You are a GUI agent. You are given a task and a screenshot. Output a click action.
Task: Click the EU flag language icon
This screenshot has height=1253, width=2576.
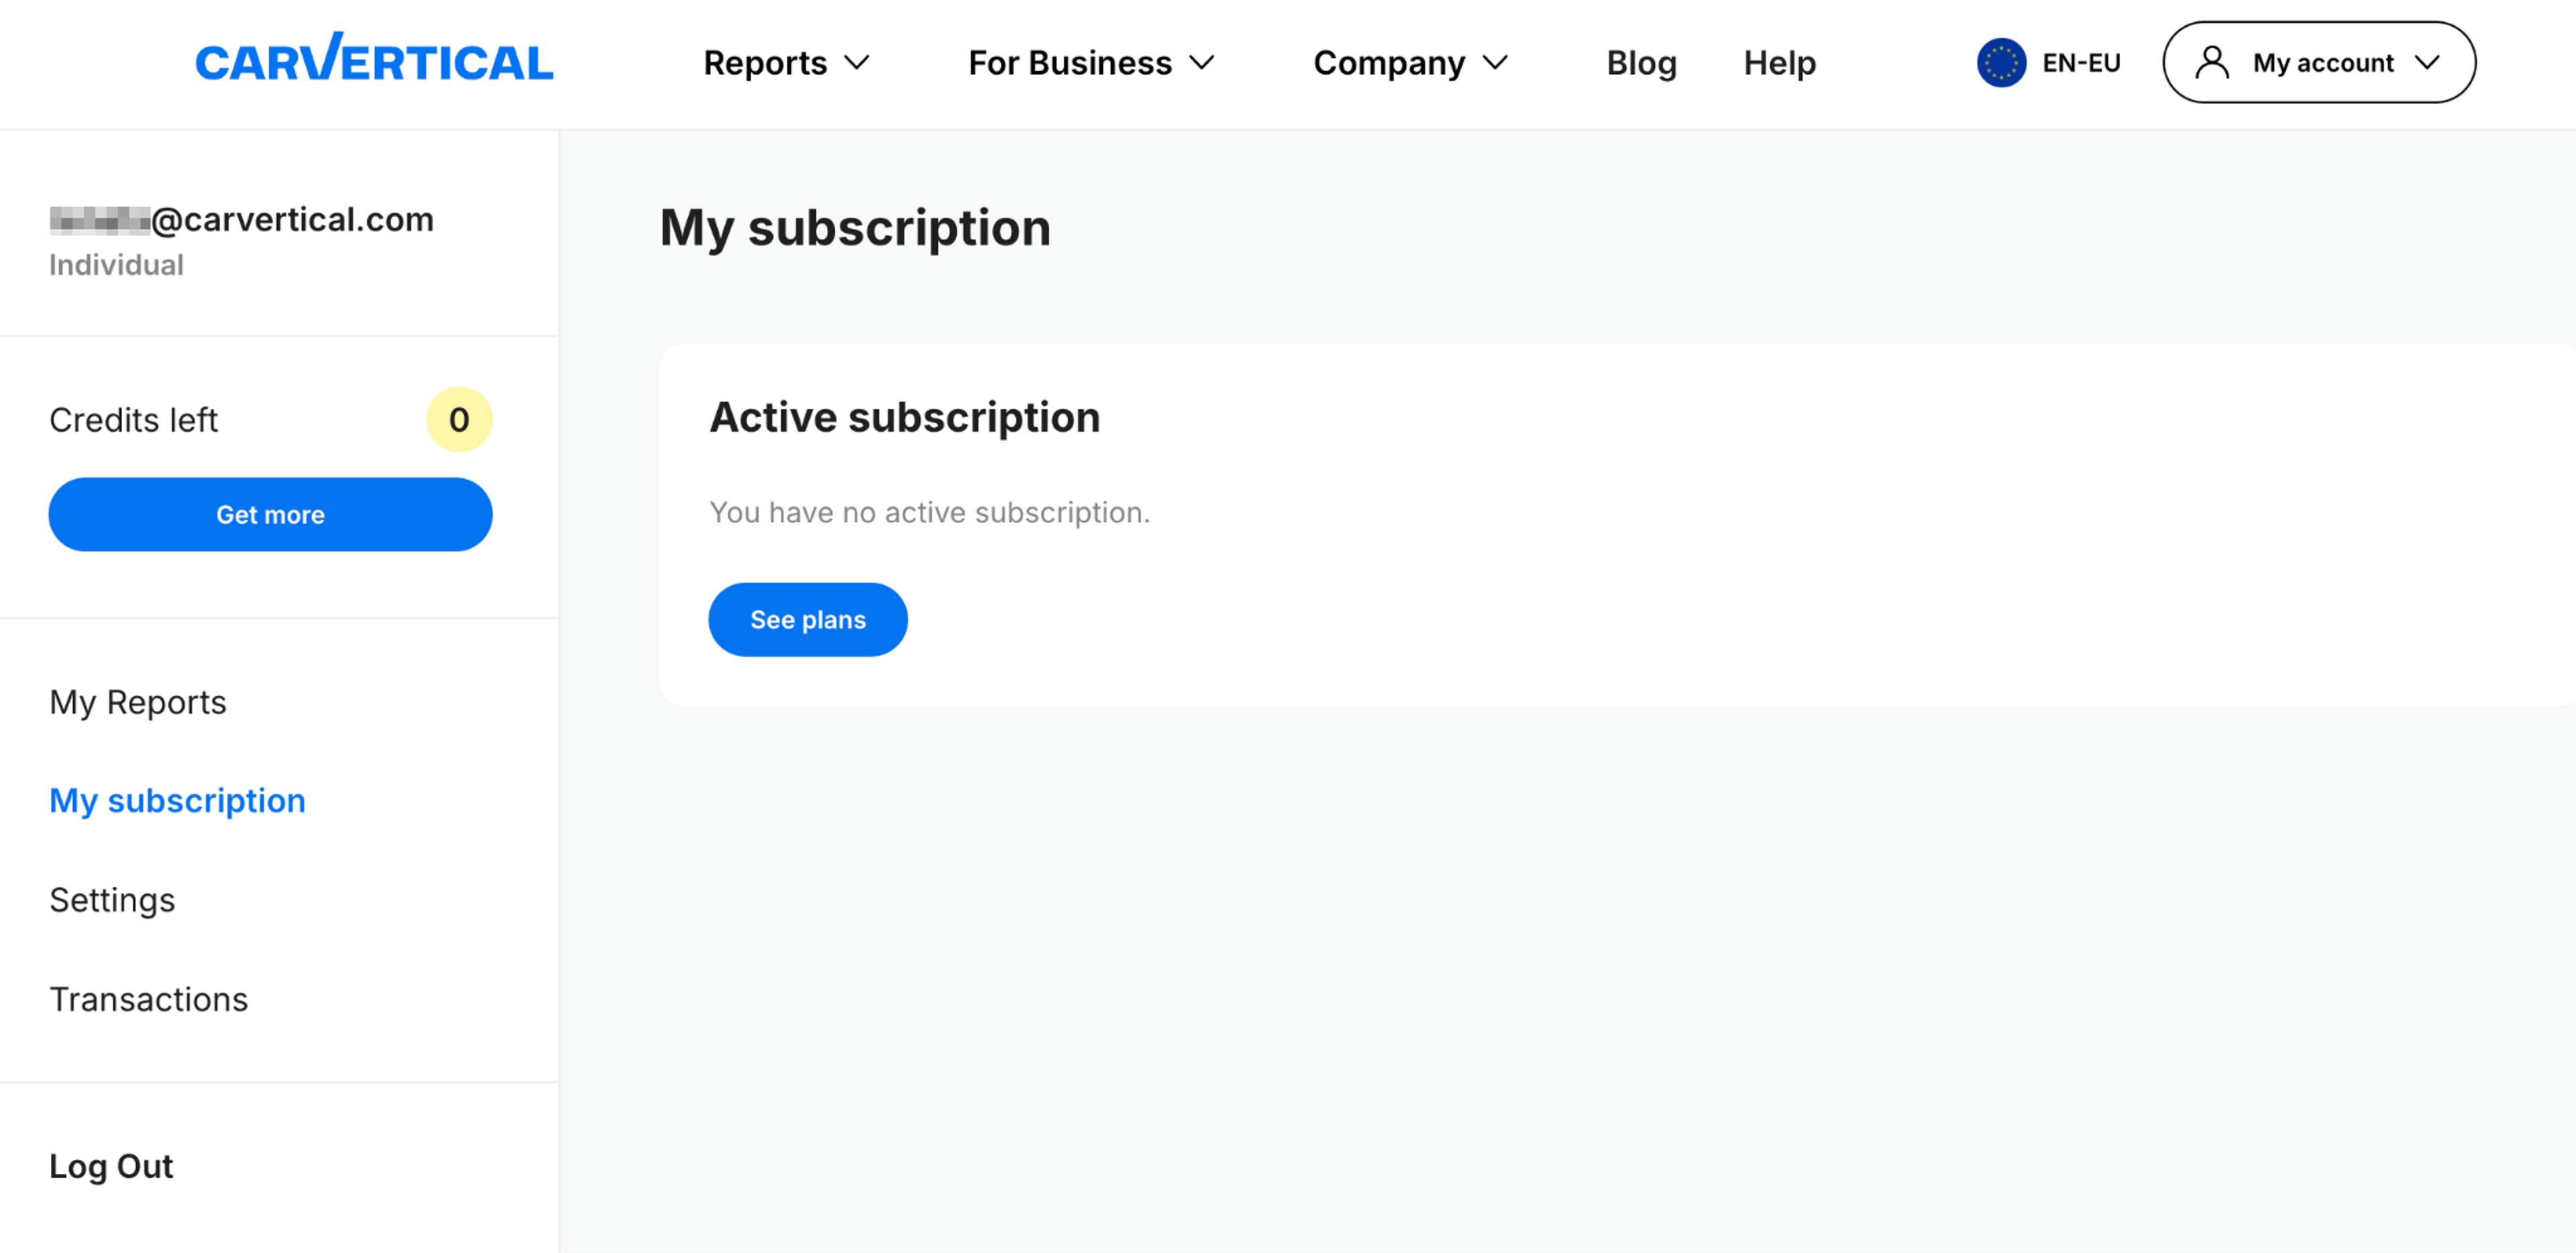click(2001, 63)
